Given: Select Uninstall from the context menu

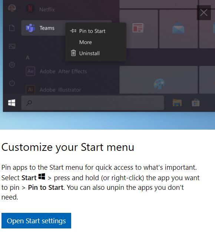Looking at the screenshot, I should (x=96, y=53).
